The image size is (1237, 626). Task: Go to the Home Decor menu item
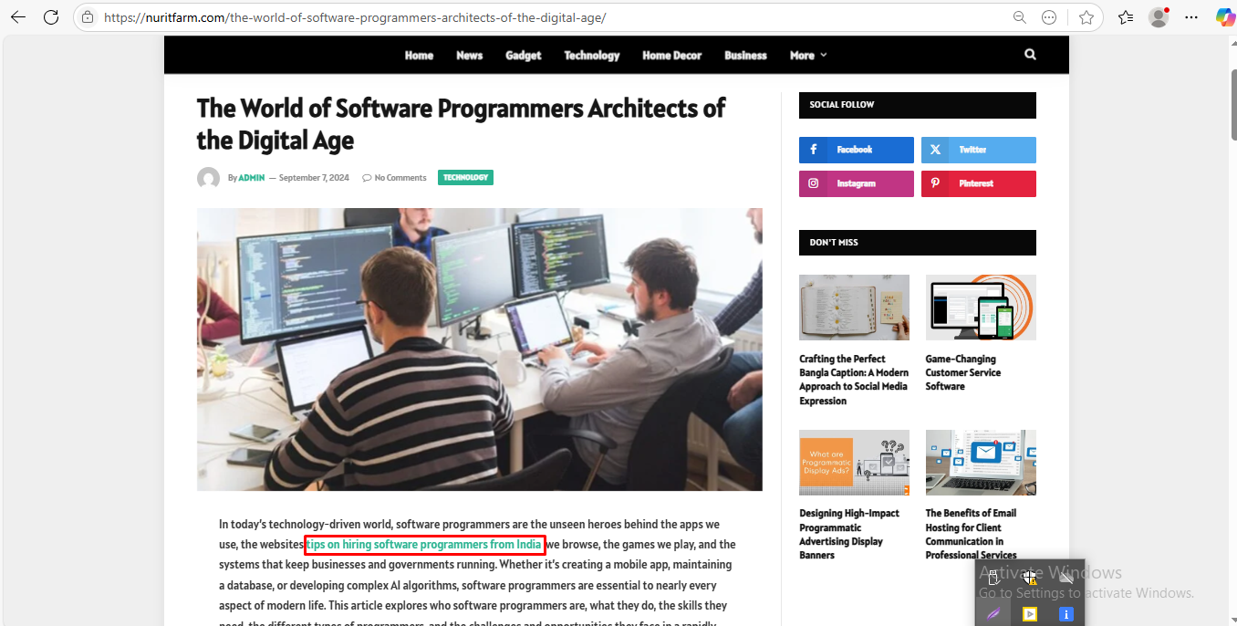click(x=671, y=56)
